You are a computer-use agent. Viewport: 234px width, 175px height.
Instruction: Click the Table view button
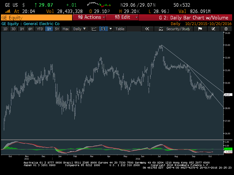120,29
